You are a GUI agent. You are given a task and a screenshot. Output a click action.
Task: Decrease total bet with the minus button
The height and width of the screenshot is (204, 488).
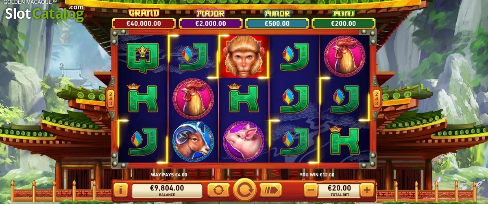[311, 190]
